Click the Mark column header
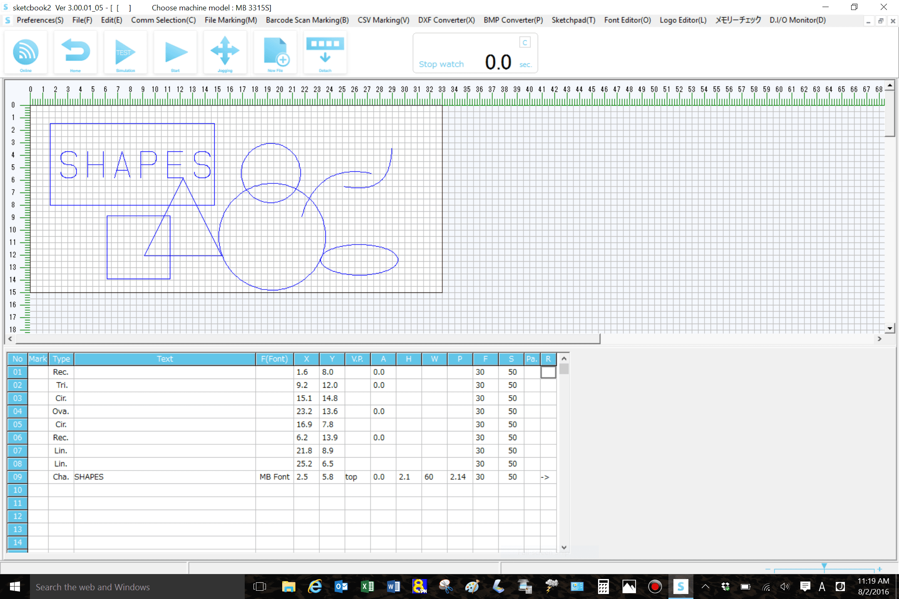899x599 pixels. coord(38,359)
